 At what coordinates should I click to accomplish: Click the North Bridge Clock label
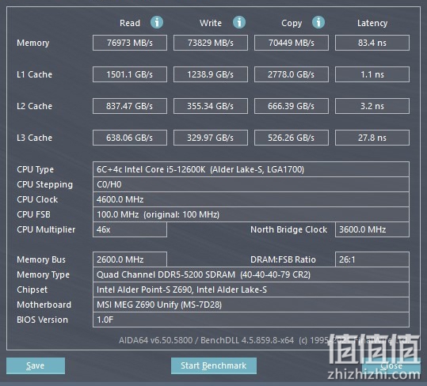[x=288, y=229]
